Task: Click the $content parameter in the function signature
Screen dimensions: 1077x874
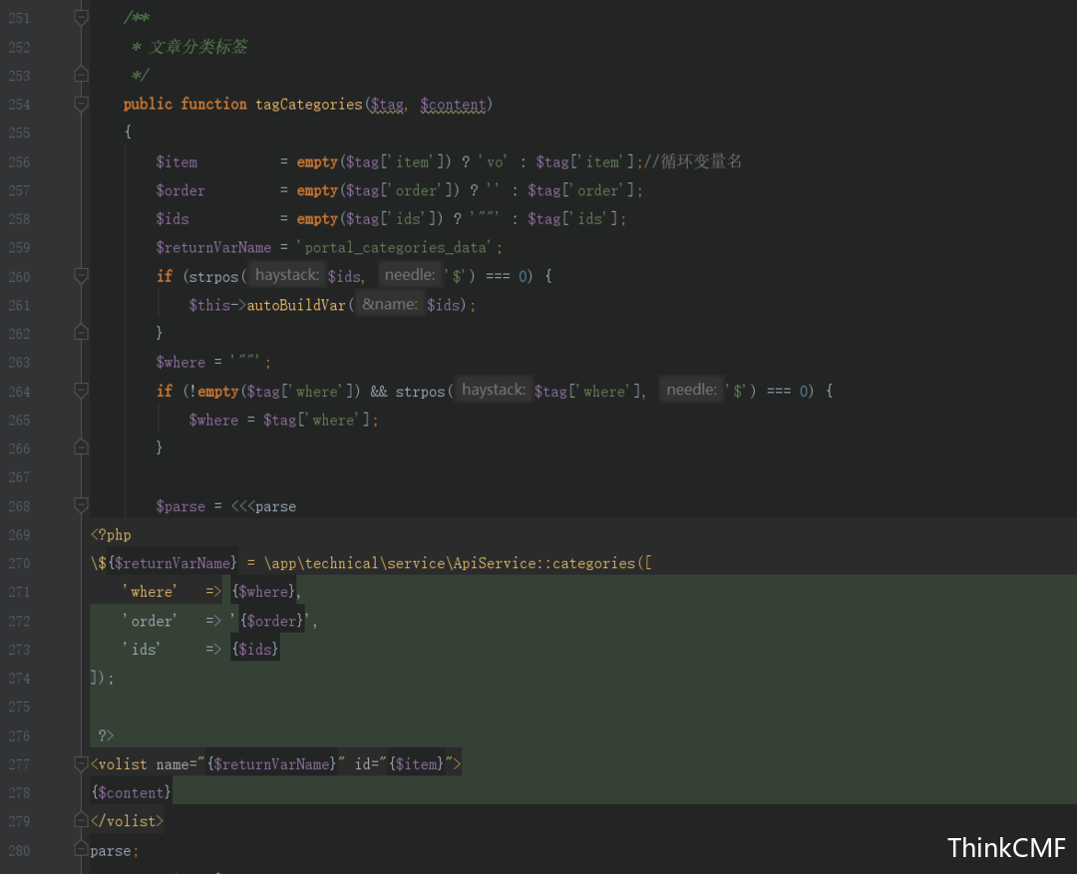Action: click(x=453, y=105)
